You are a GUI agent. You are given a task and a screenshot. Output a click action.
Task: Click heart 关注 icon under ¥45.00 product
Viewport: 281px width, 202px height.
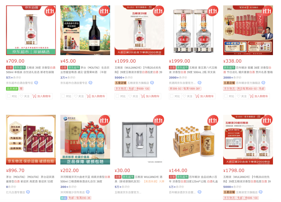tap(76, 96)
